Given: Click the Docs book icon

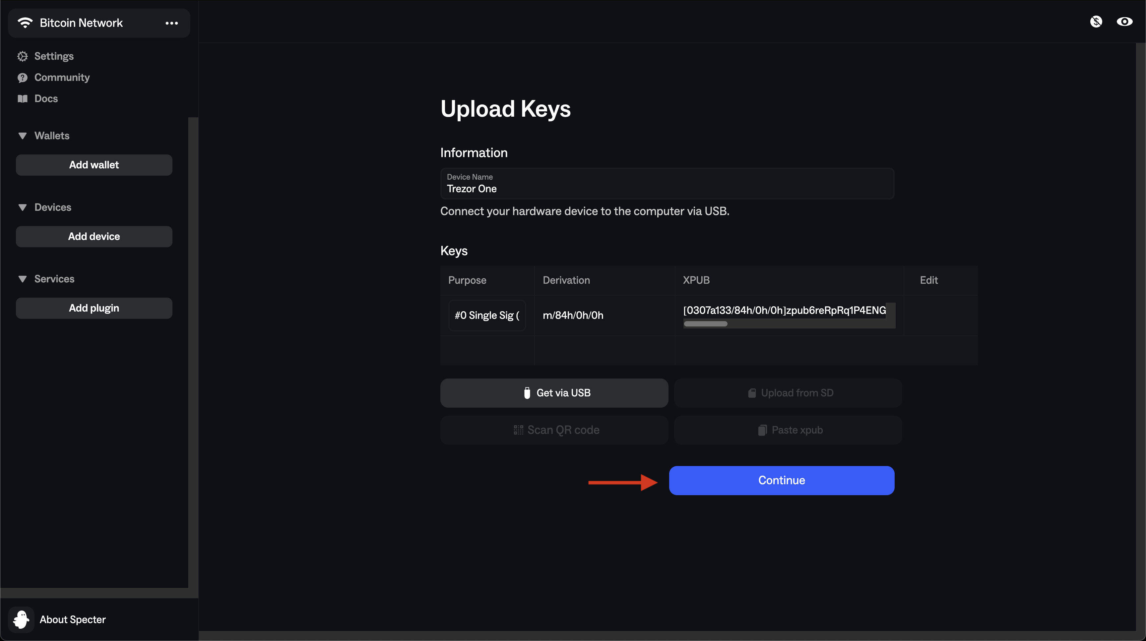Looking at the screenshot, I should tap(22, 99).
